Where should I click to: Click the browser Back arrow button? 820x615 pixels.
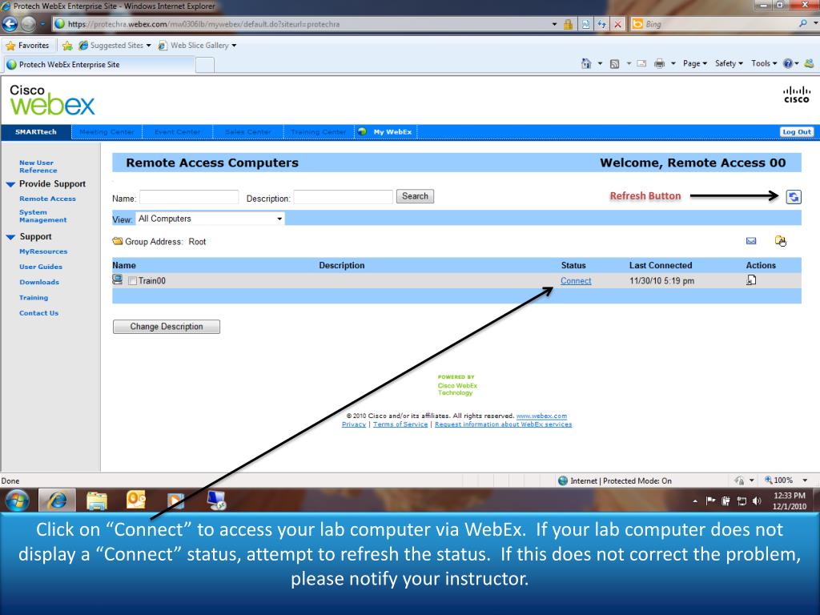(x=10, y=23)
